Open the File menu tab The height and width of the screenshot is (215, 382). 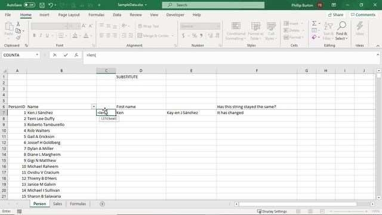coord(8,15)
